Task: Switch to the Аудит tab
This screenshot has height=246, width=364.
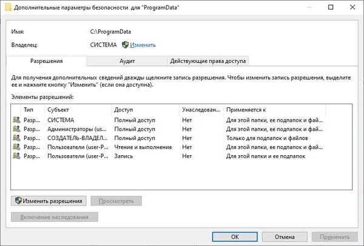Action: (x=127, y=61)
